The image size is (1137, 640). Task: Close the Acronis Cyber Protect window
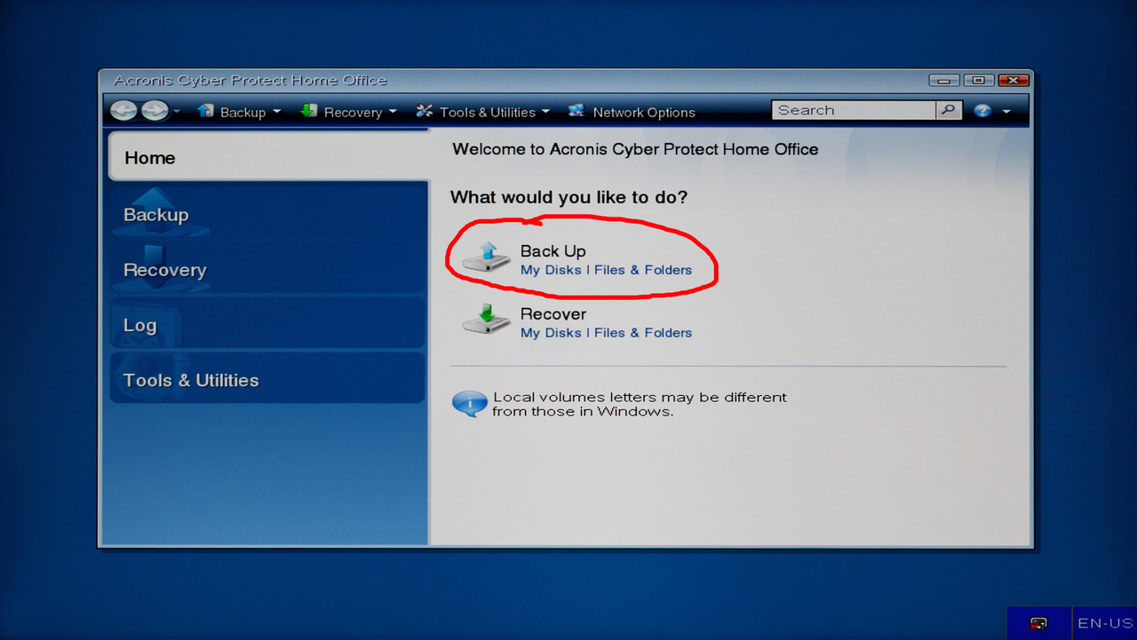click(x=1013, y=81)
